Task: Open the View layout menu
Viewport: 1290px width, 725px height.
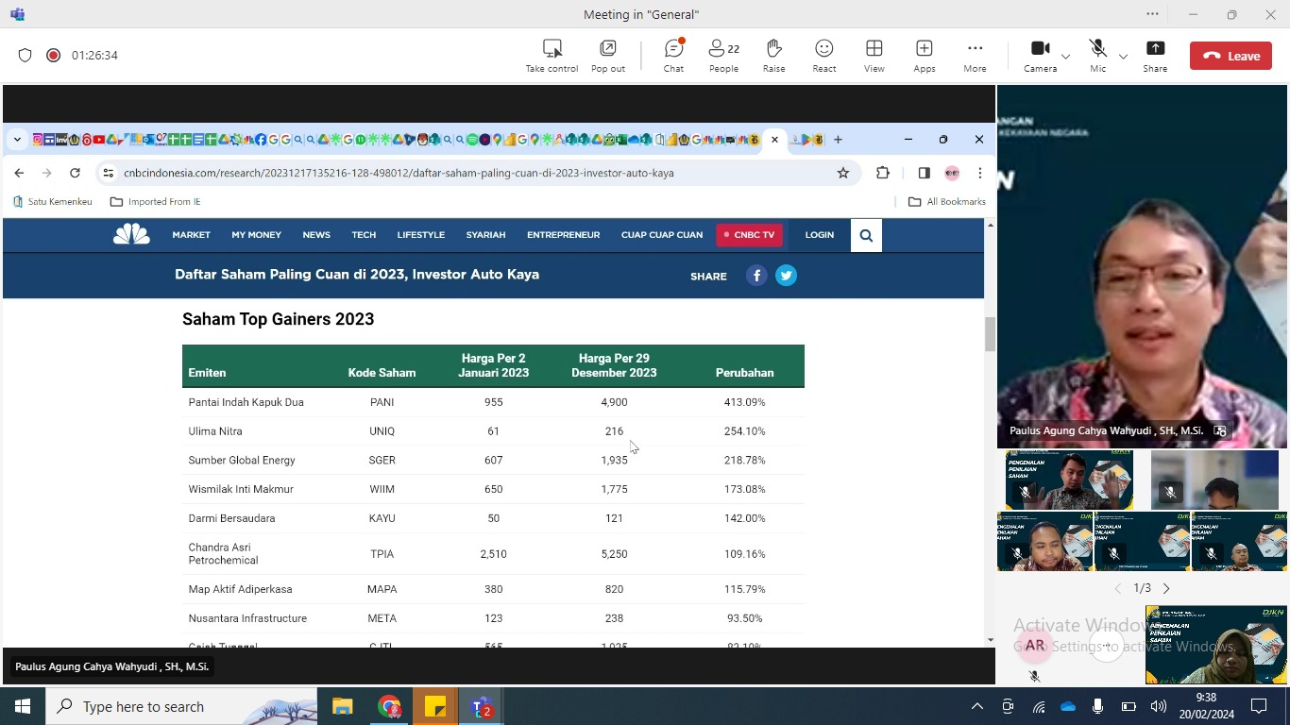Action: (874, 56)
